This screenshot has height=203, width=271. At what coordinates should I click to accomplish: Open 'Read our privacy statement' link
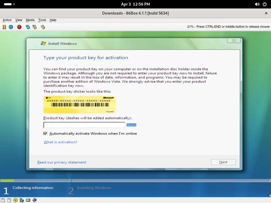61,162
